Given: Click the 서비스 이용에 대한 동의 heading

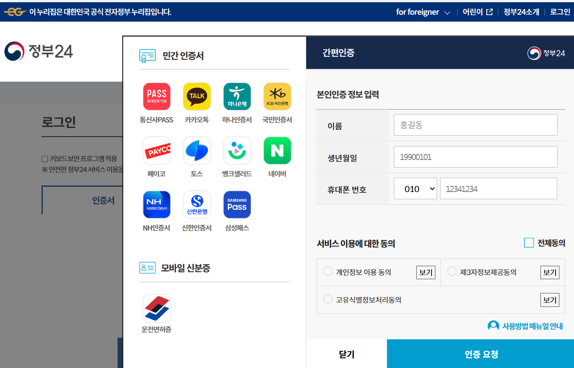Looking at the screenshot, I should pos(356,243).
